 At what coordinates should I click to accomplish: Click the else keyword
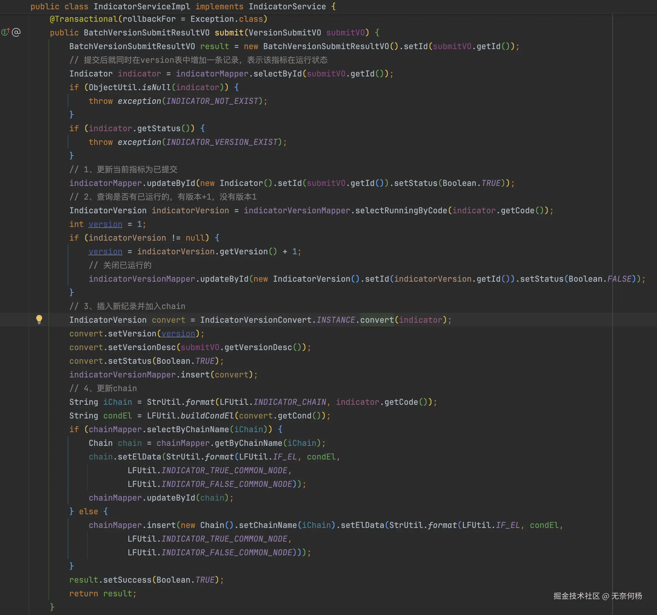tap(88, 511)
